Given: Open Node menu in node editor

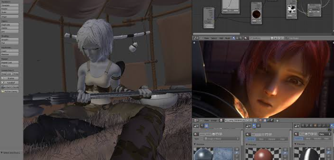Looking at the screenshot, I should (x=228, y=38).
